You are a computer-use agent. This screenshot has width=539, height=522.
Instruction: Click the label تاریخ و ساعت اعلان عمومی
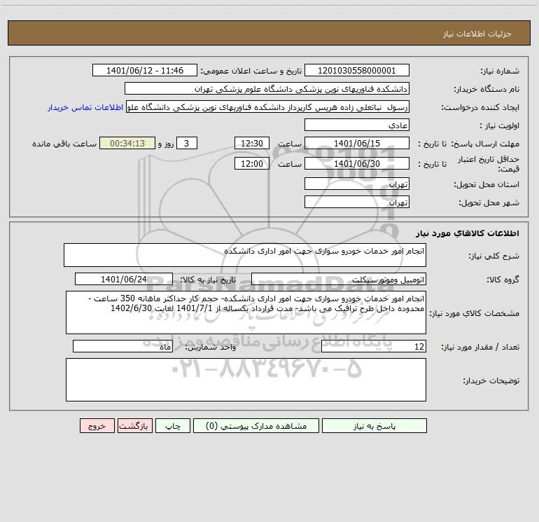(x=251, y=71)
